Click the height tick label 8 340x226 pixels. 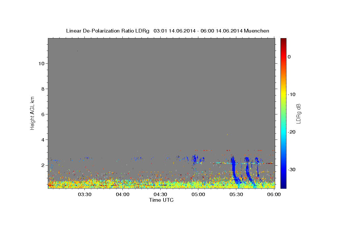point(43,89)
